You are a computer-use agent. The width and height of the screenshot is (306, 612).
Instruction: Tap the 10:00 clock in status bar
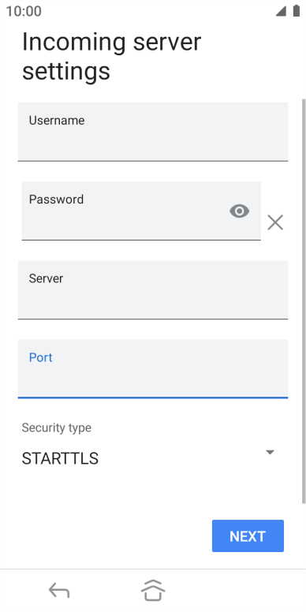pos(24,11)
